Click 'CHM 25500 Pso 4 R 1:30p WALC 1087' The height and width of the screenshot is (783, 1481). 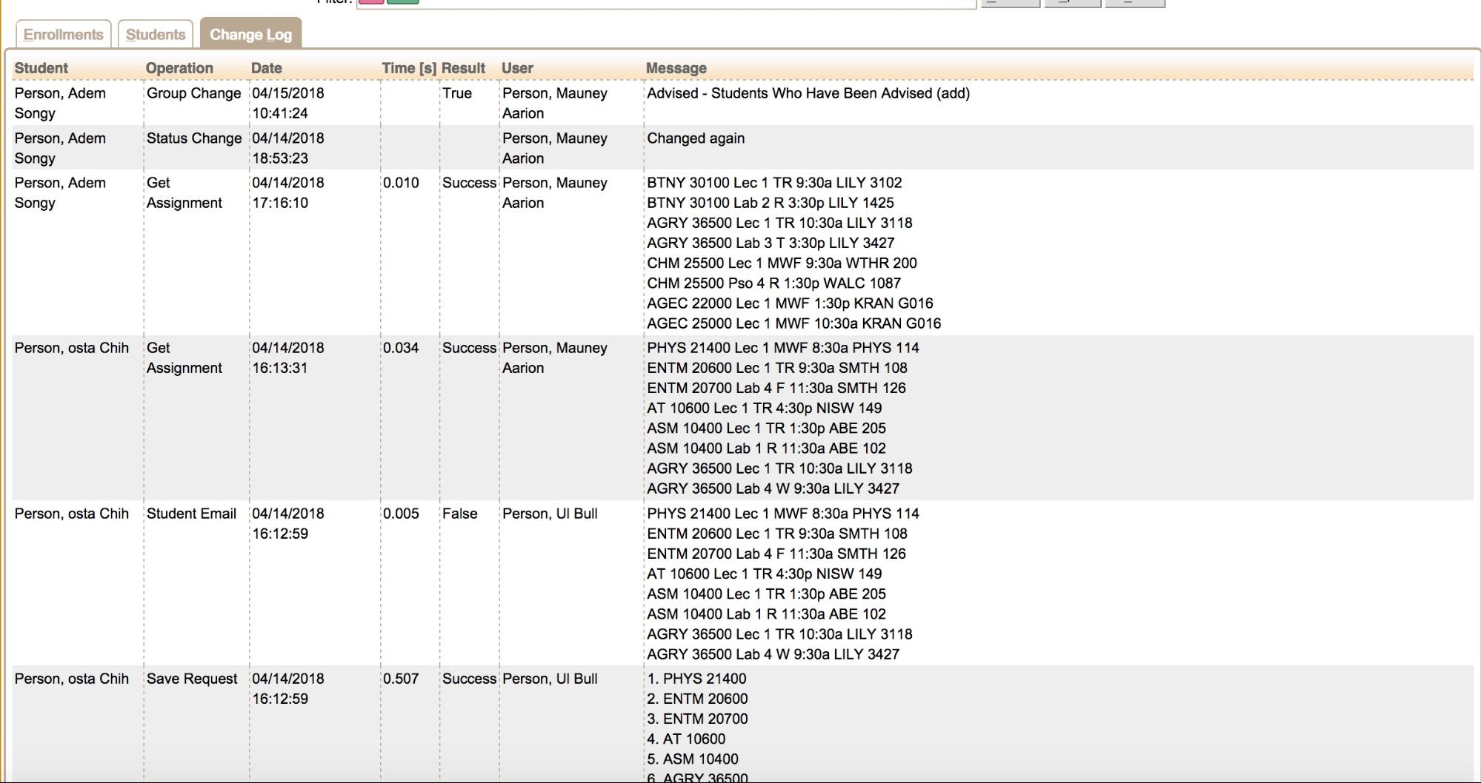click(x=774, y=283)
